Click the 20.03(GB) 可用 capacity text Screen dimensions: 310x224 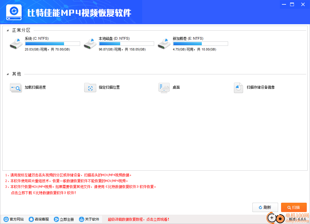(47, 49)
